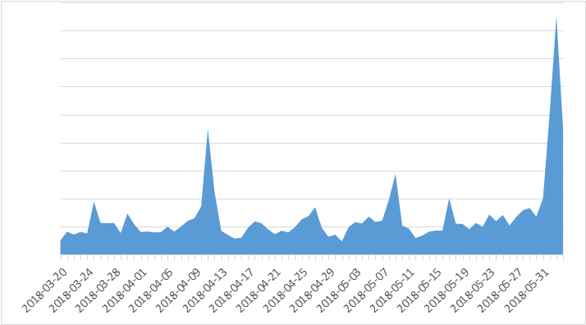Click the 2018-05-19 axis label

click(x=447, y=291)
